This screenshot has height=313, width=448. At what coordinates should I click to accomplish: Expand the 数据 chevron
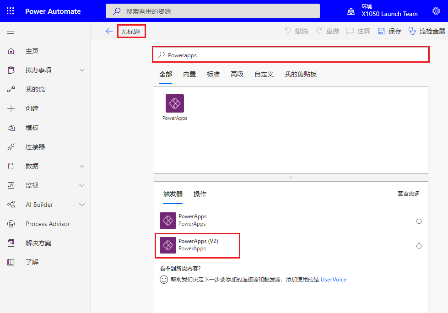click(82, 166)
